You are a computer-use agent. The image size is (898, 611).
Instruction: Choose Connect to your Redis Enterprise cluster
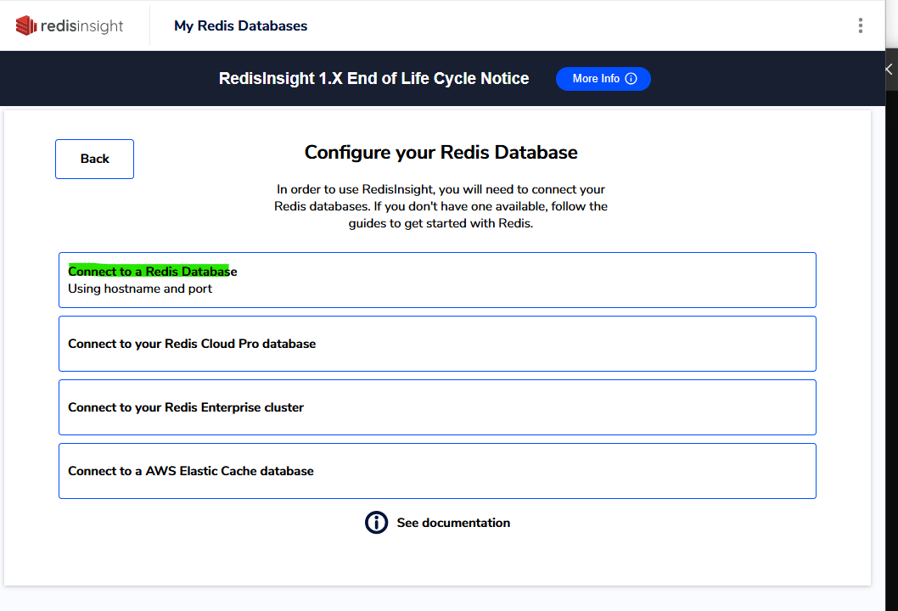437,407
